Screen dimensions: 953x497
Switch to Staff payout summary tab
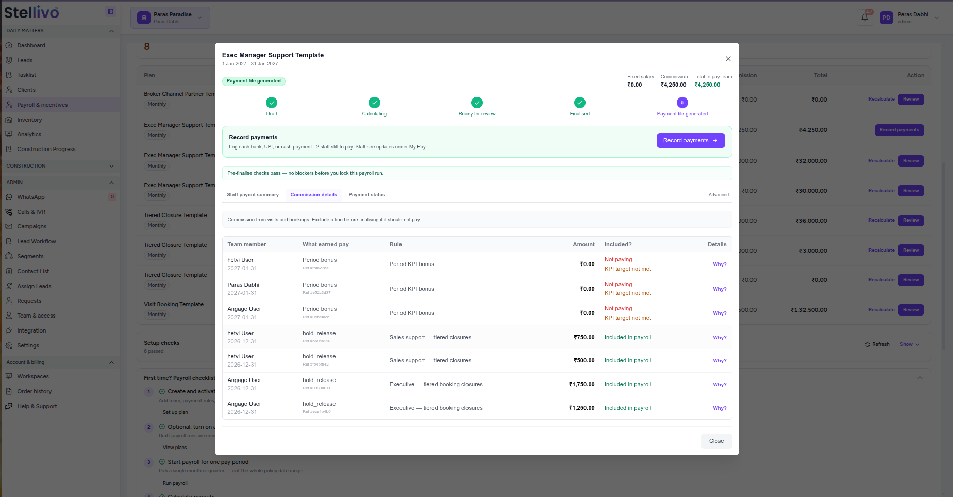(253, 195)
